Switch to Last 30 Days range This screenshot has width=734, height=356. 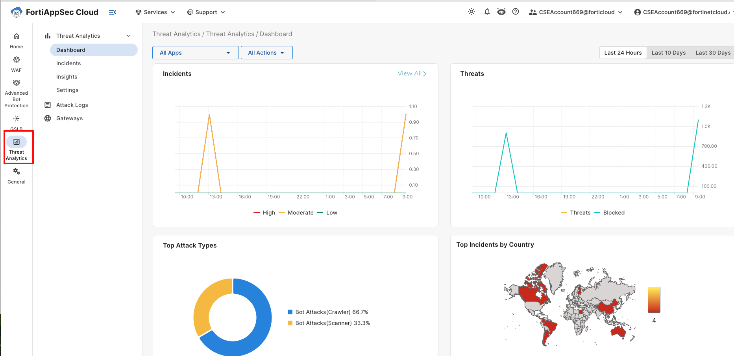click(x=713, y=53)
